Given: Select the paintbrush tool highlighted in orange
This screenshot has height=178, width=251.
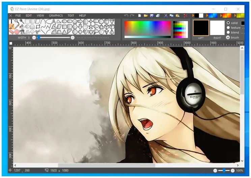Looking at the screenshot, I should pyautogui.click(x=11, y=27).
